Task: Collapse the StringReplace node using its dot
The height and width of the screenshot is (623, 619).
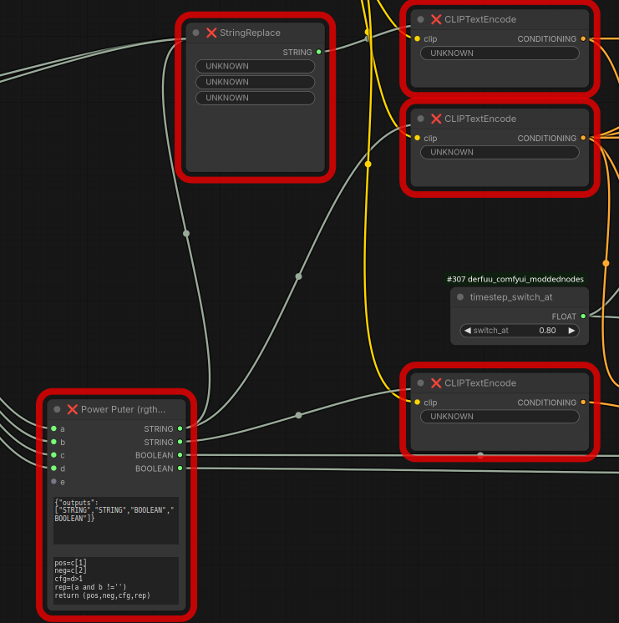Action: coord(195,33)
